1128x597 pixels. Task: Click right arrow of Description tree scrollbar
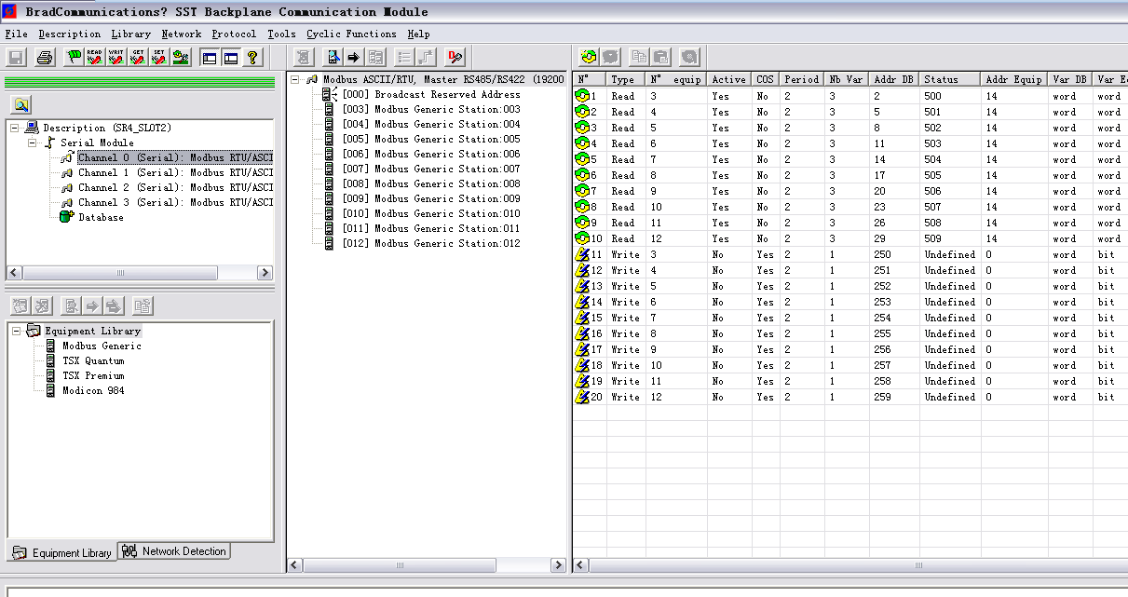[x=265, y=273]
